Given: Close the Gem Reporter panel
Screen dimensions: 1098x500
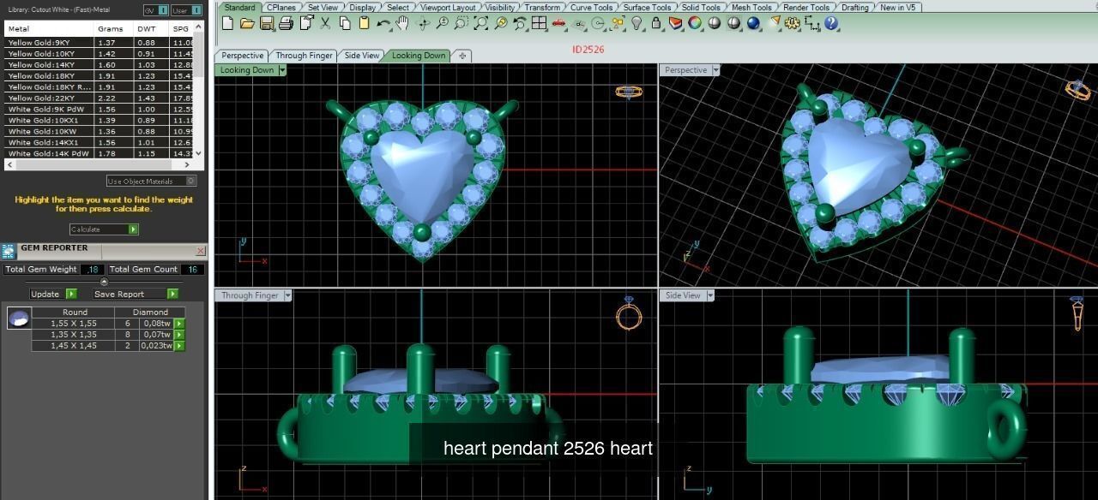Looking at the screenshot, I should [201, 251].
